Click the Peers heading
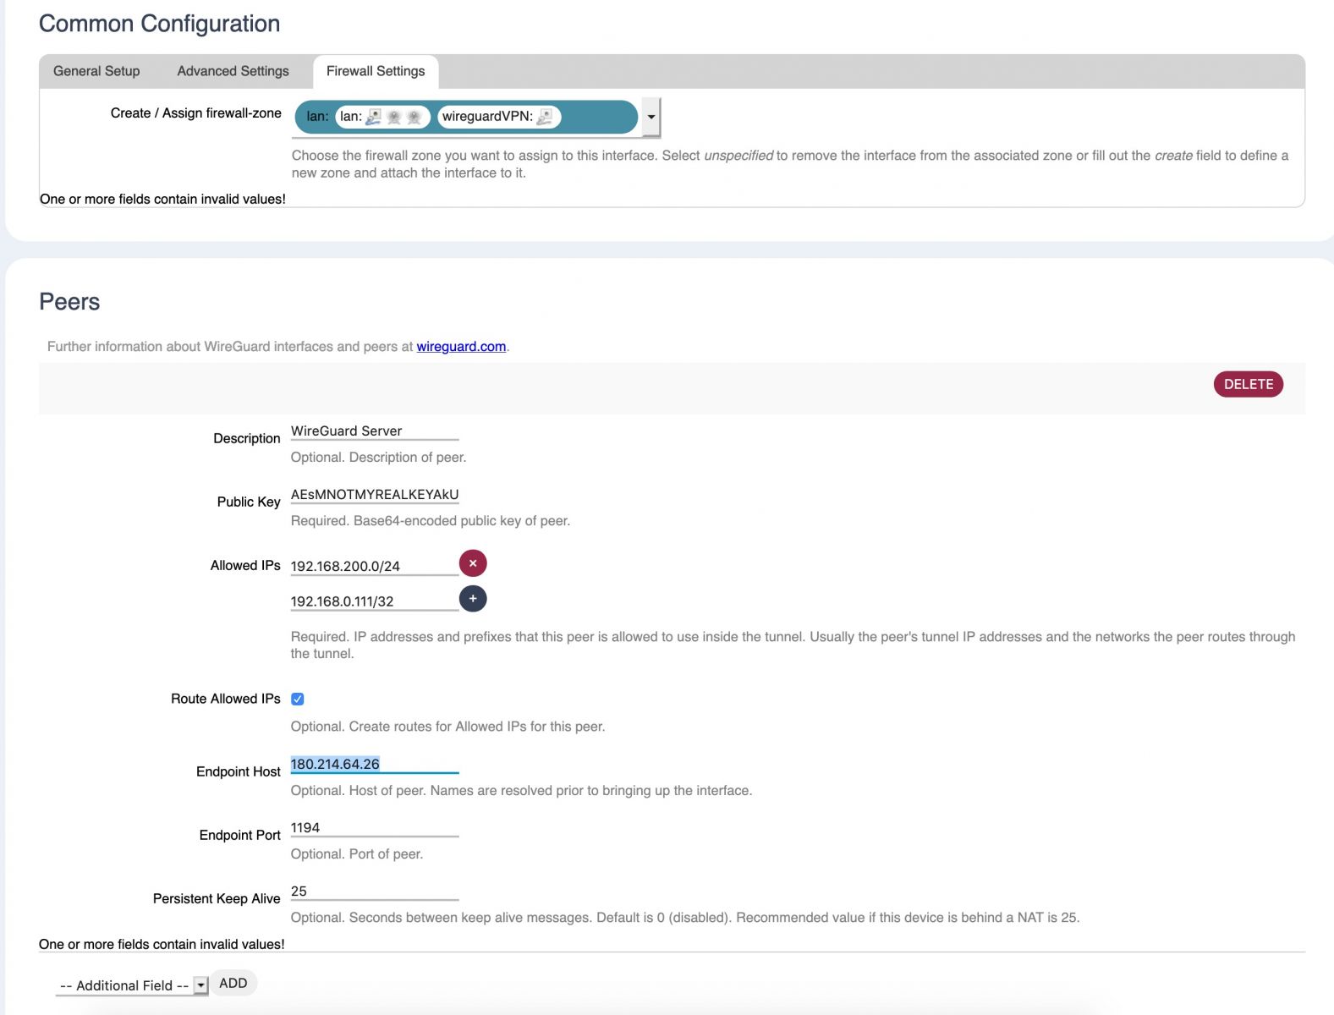The image size is (1334, 1015). click(69, 302)
